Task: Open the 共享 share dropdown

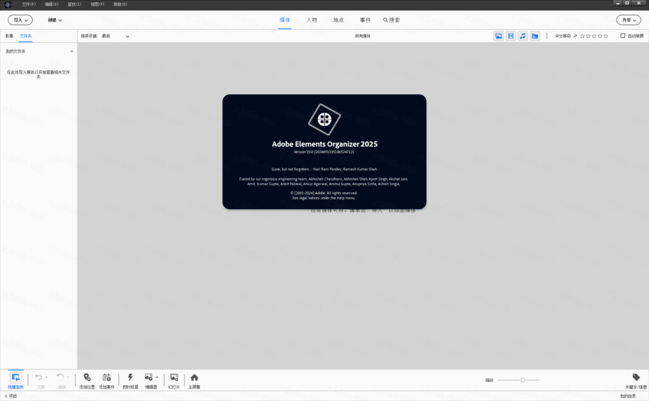Action: point(629,20)
